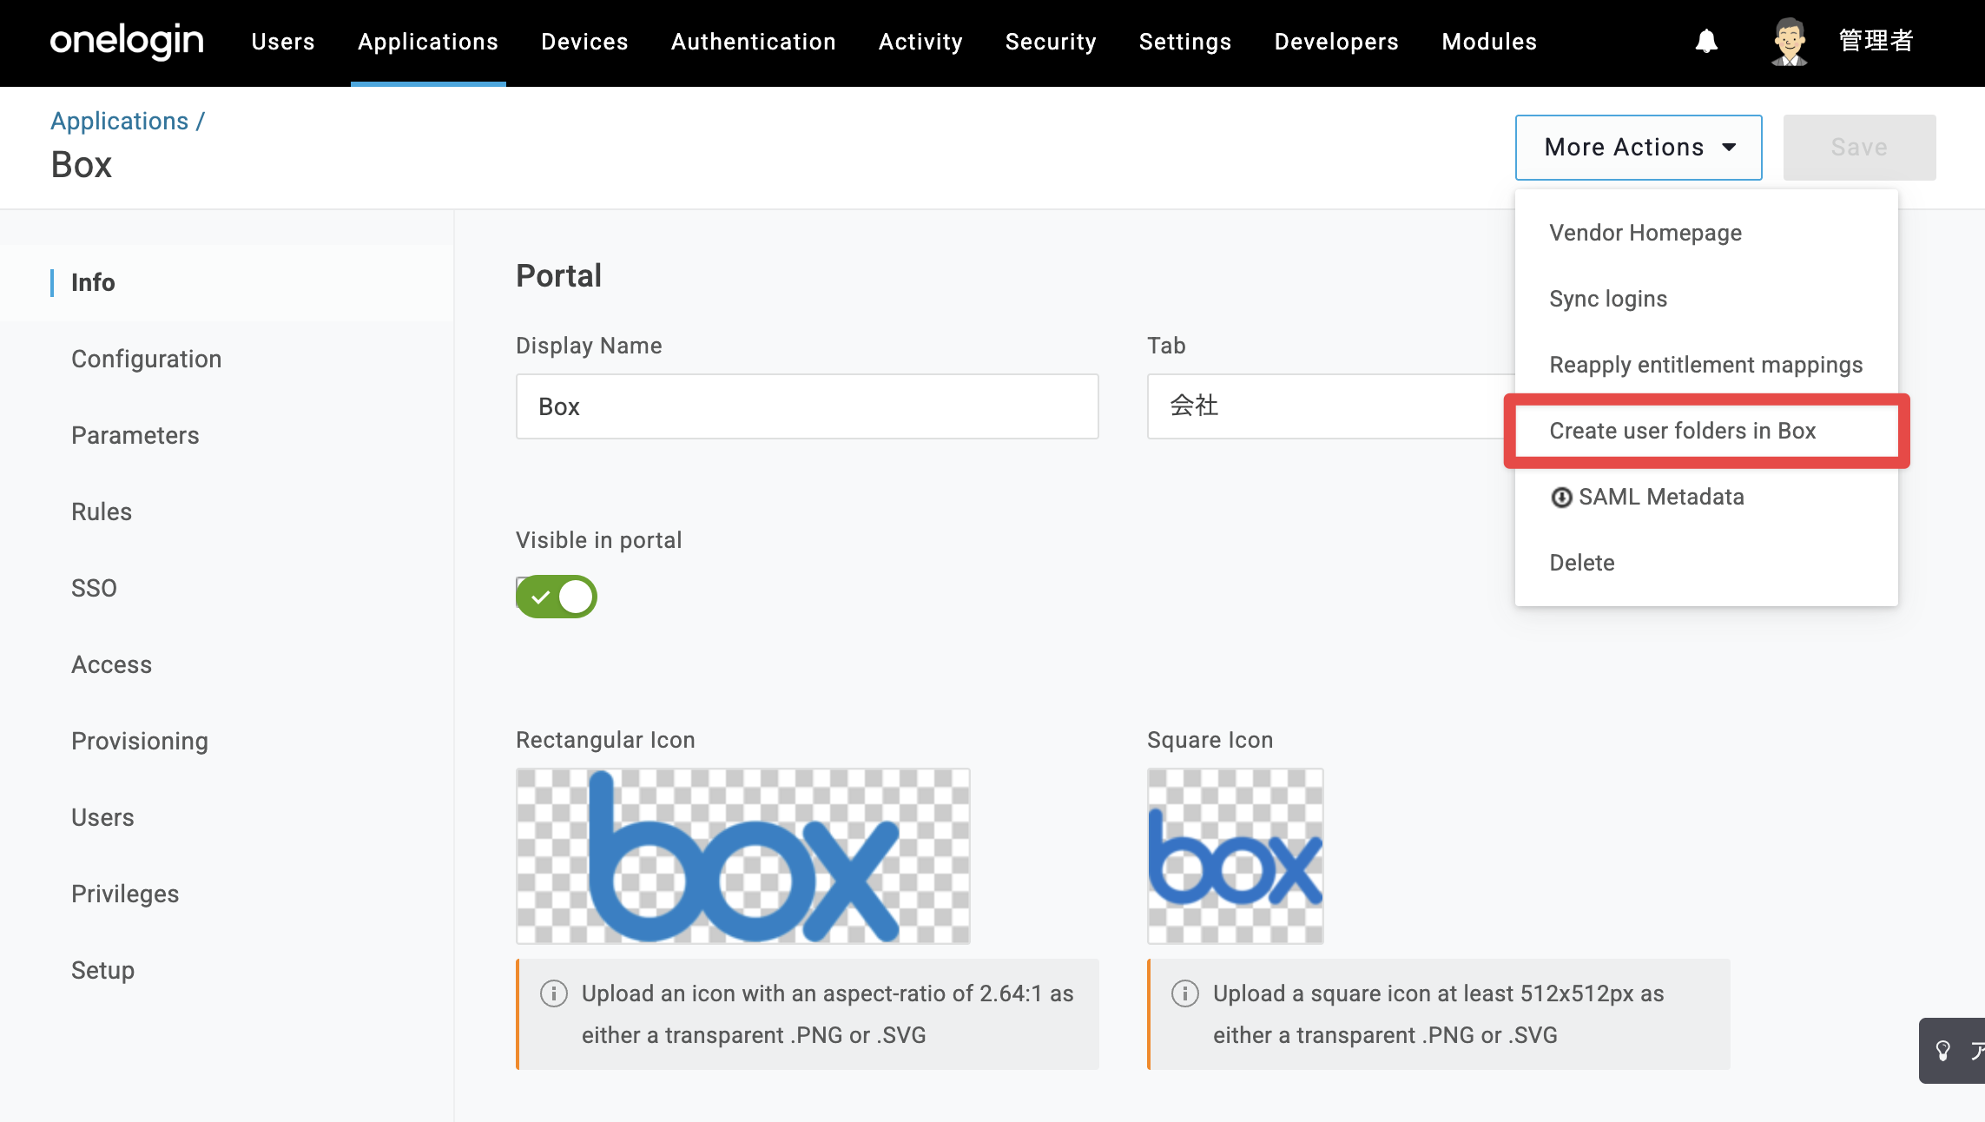Click the 管理者 account name
This screenshot has width=1985, height=1122.
[1876, 41]
